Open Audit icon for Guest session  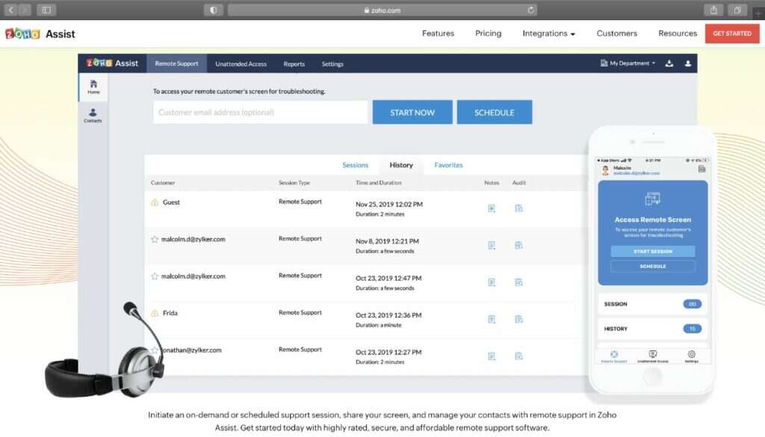(x=518, y=208)
